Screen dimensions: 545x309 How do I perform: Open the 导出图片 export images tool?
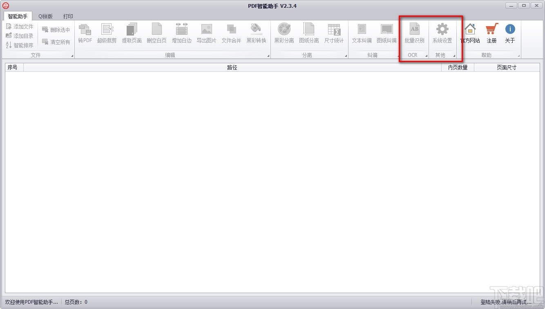206,33
